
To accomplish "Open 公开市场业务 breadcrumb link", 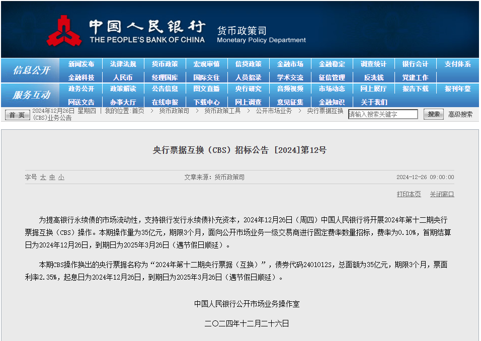I will click(273, 111).
